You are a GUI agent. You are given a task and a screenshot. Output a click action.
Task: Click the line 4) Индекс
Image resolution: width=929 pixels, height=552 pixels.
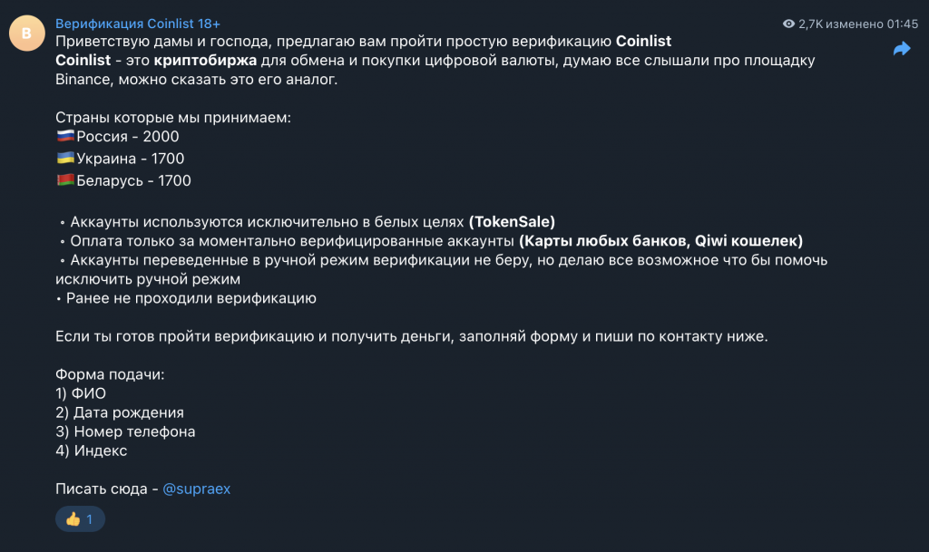pos(92,450)
